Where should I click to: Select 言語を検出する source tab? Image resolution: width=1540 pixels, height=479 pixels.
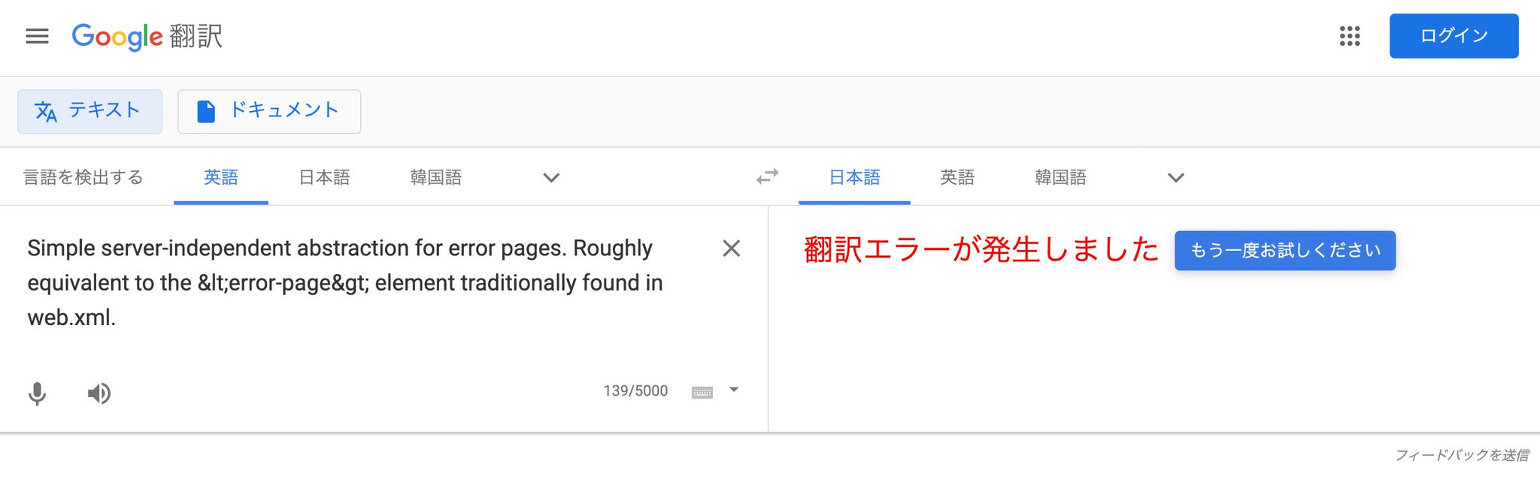pyautogui.click(x=83, y=177)
